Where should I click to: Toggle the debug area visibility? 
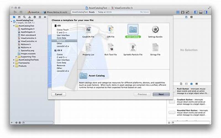click(201, 12)
